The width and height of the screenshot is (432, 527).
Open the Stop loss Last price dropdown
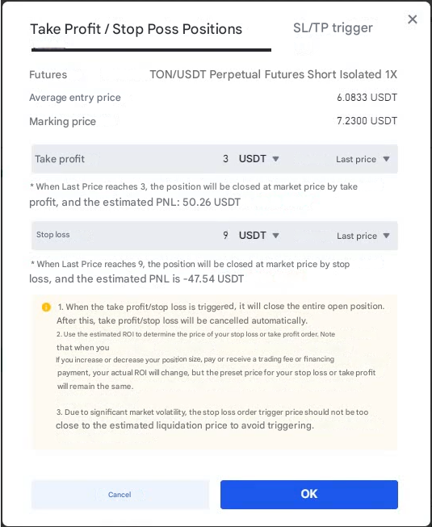[363, 236]
